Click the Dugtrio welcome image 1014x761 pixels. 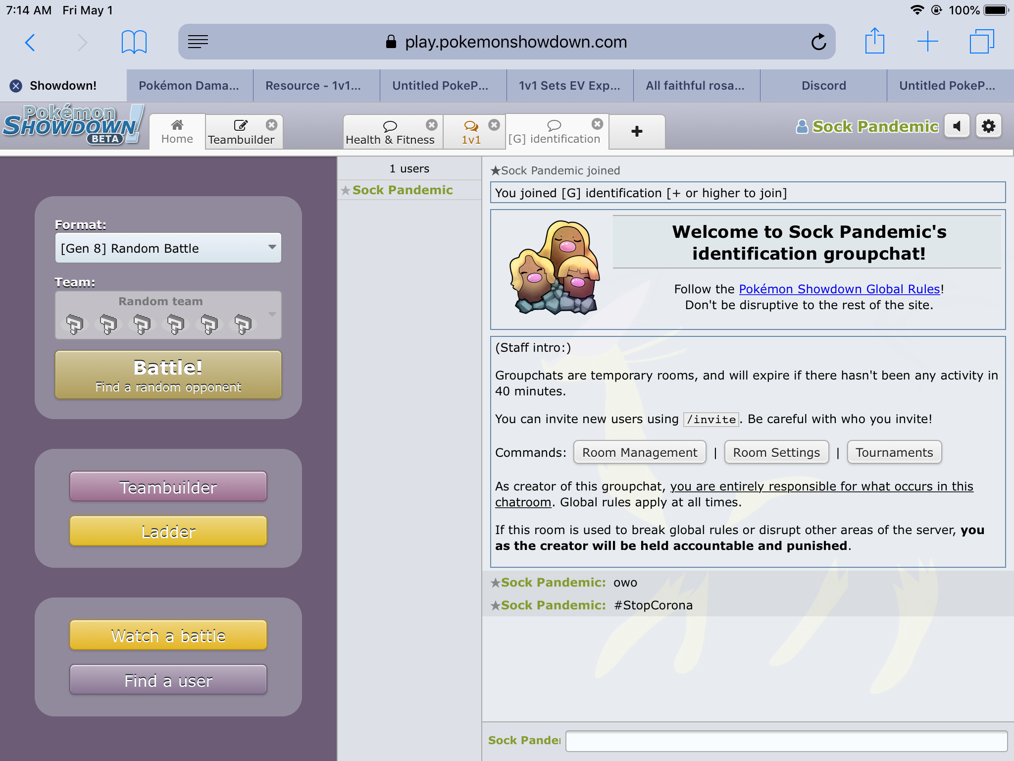click(x=555, y=268)
